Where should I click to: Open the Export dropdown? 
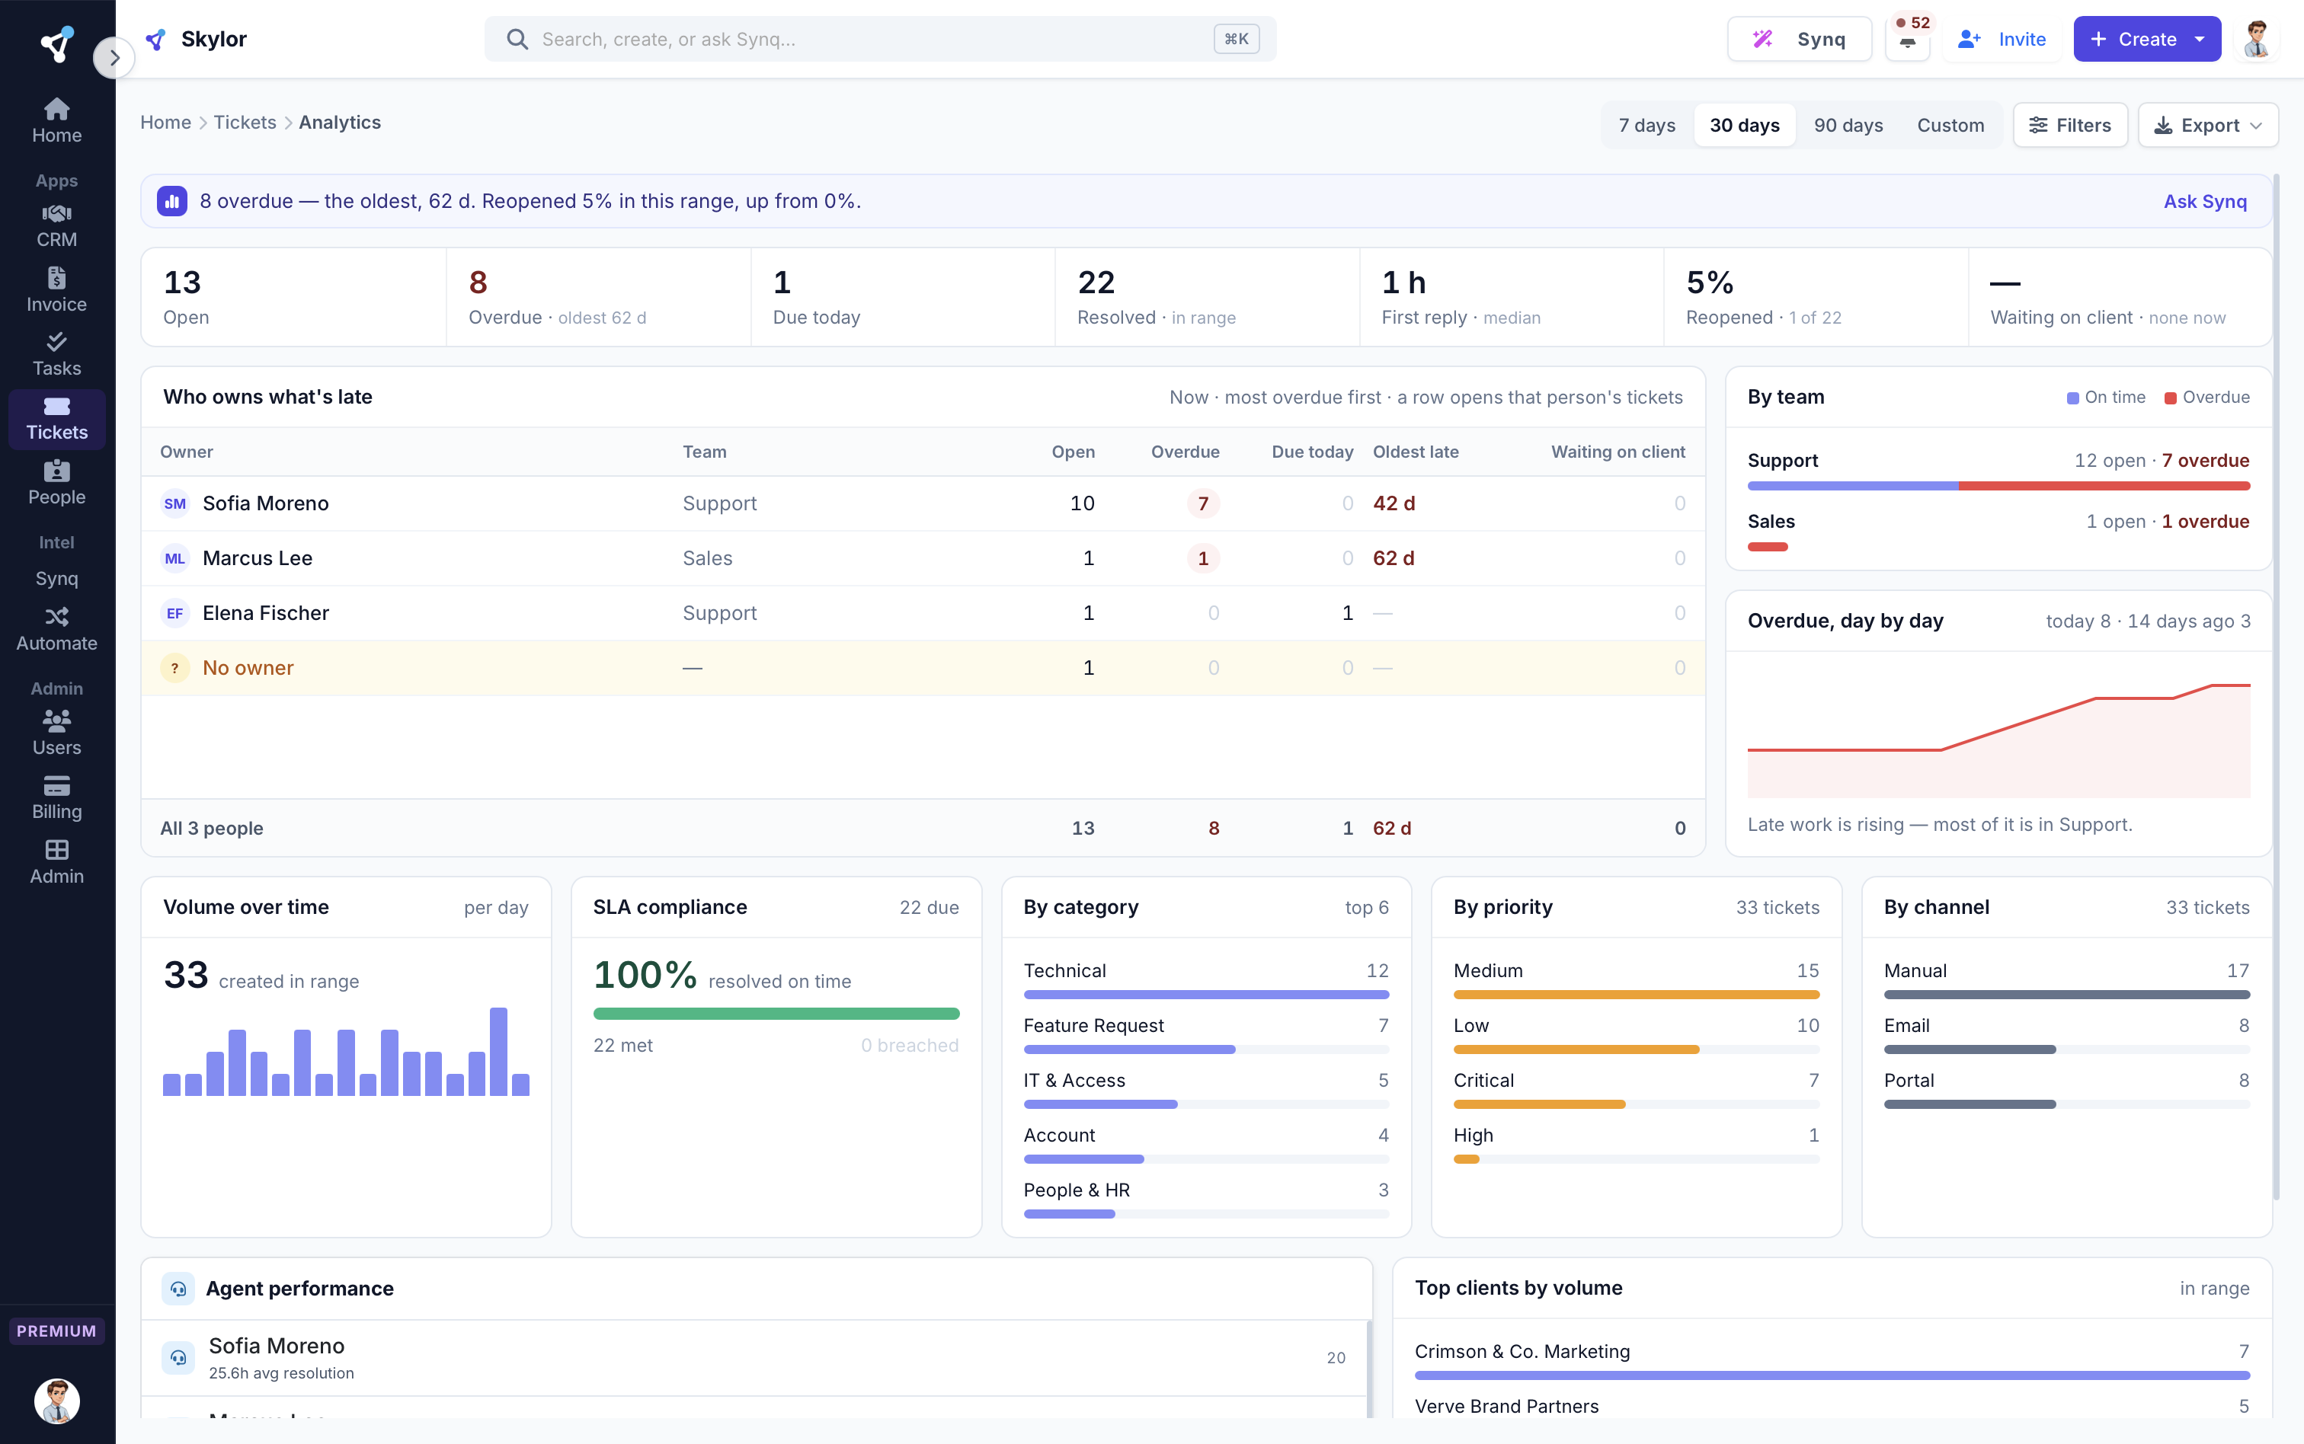[x=2207, y=125]
